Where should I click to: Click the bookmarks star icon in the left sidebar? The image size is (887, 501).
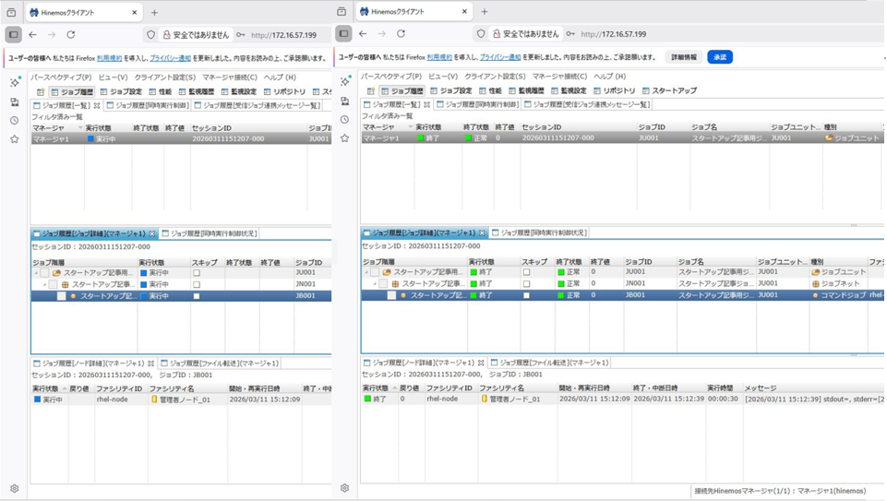pos(14,139)
